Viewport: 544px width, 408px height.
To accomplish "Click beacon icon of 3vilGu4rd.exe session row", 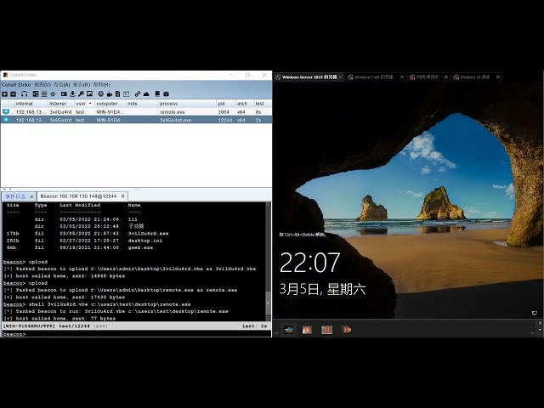I will [x=6, y=120].
